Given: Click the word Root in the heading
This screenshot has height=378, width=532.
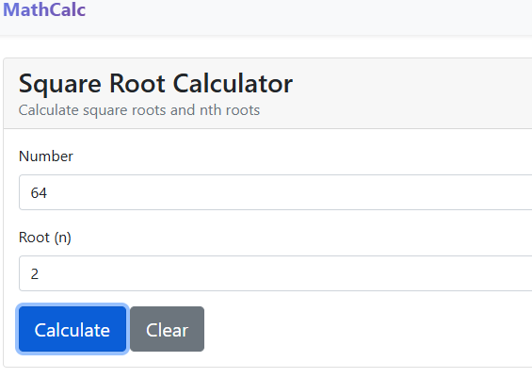Looking at the screenshot, I should (x=137, y=84).
